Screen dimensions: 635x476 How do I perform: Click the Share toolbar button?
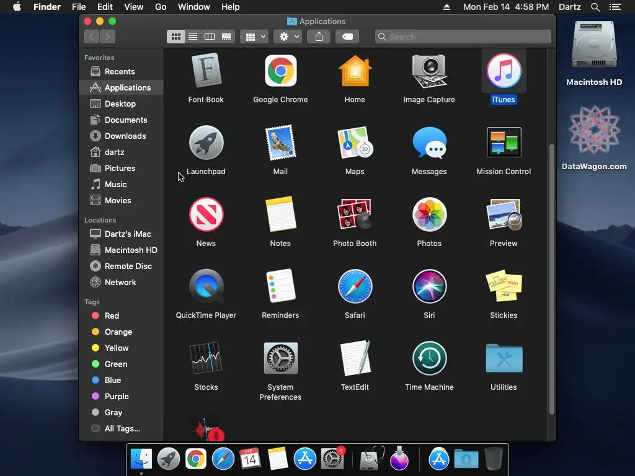[x=319, y=37]
